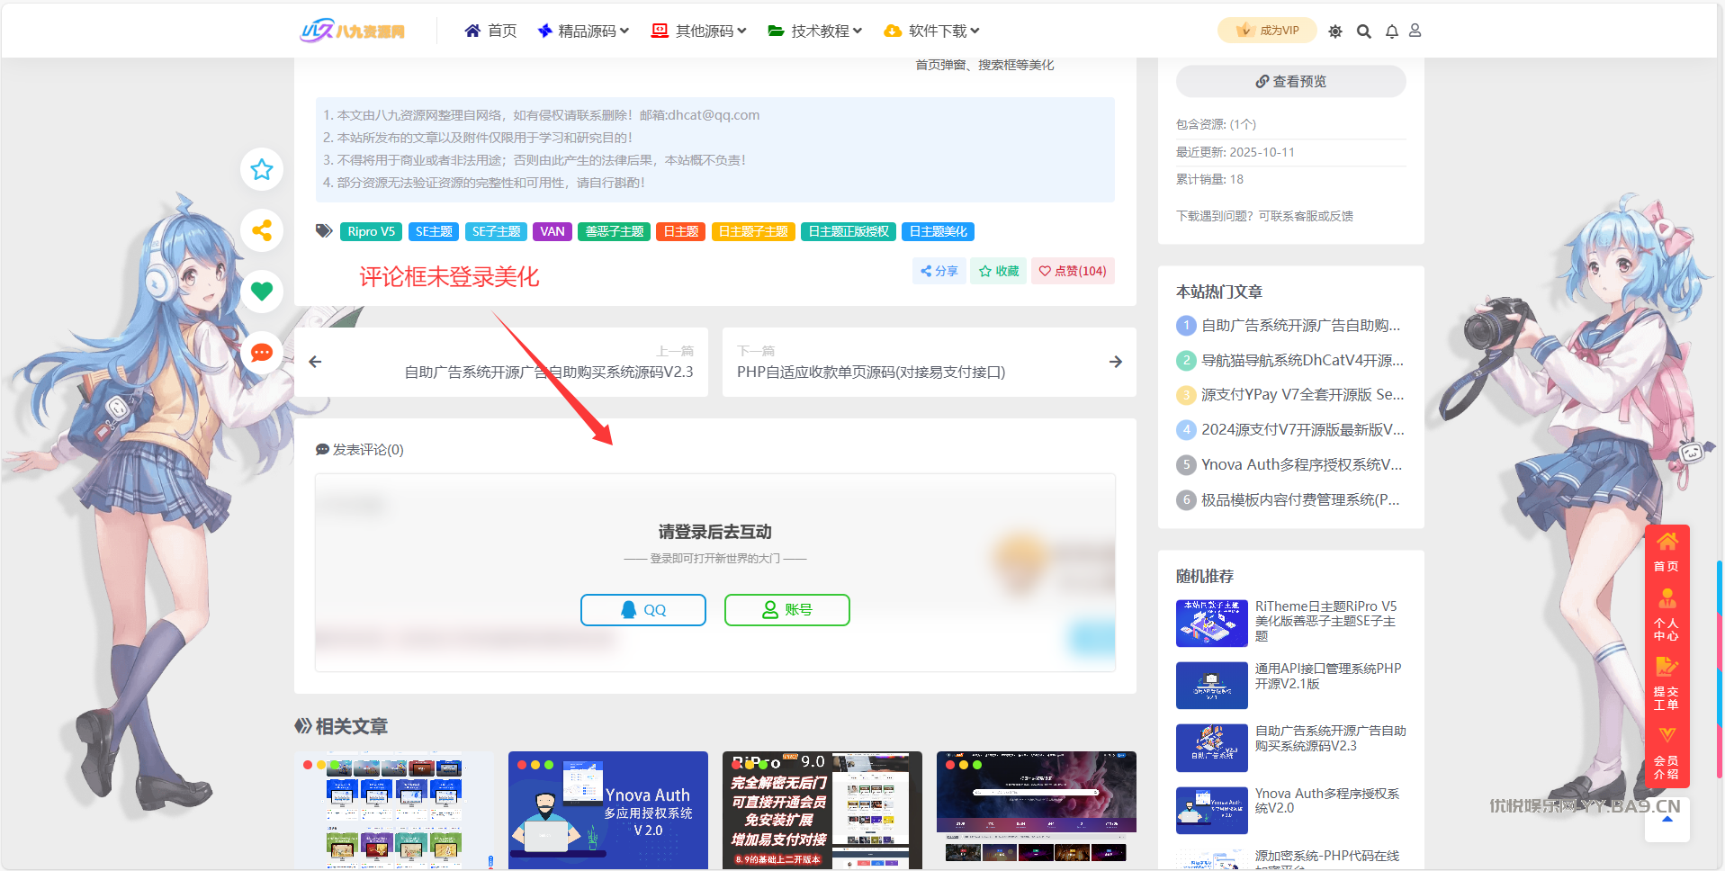Click the green heart like icon

tap(262, 292)
